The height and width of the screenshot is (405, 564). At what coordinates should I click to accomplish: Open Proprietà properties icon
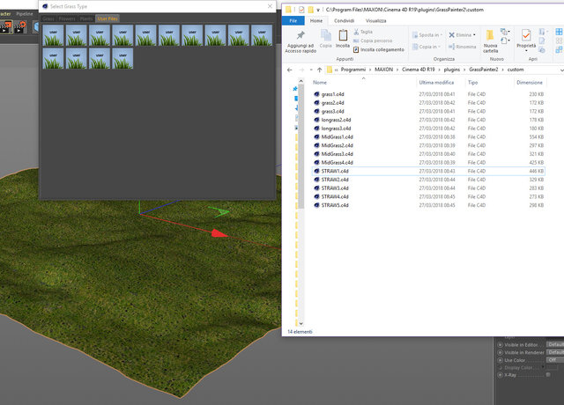click(526, 35)
